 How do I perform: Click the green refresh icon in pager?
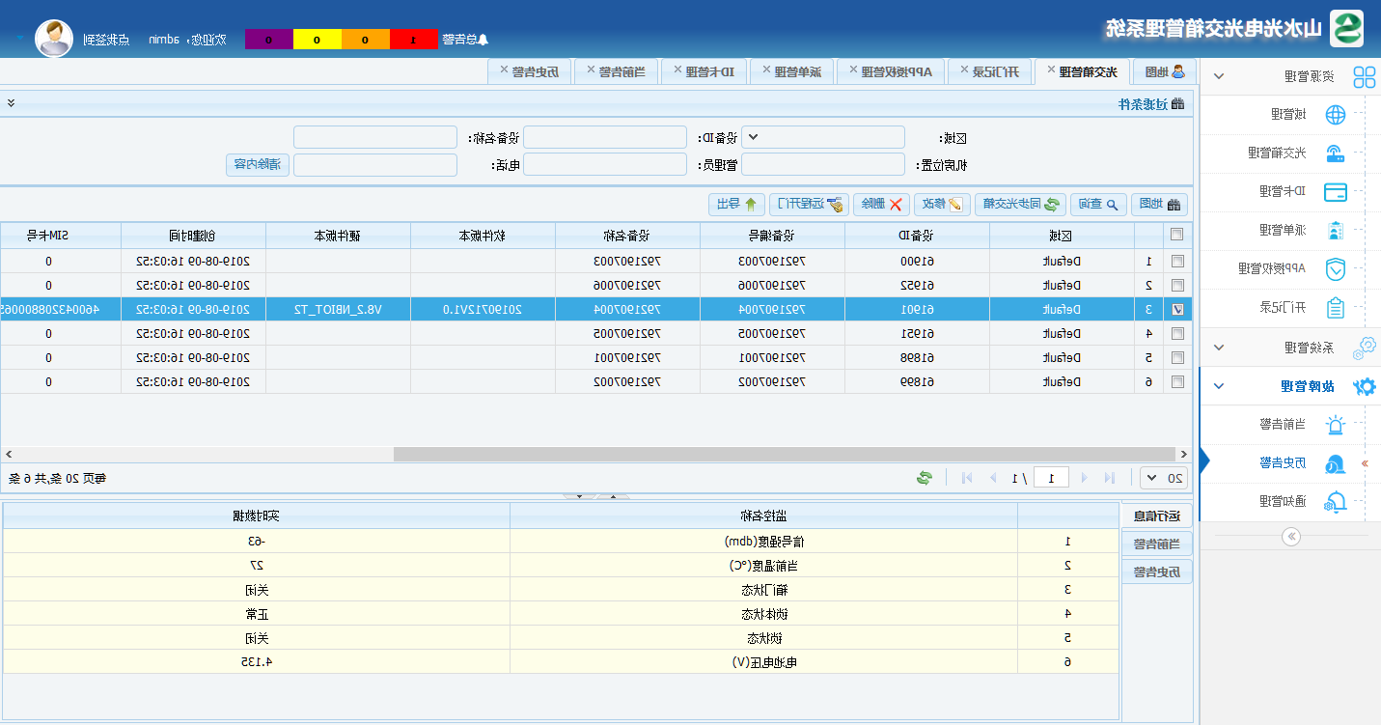tap(925, 478)
